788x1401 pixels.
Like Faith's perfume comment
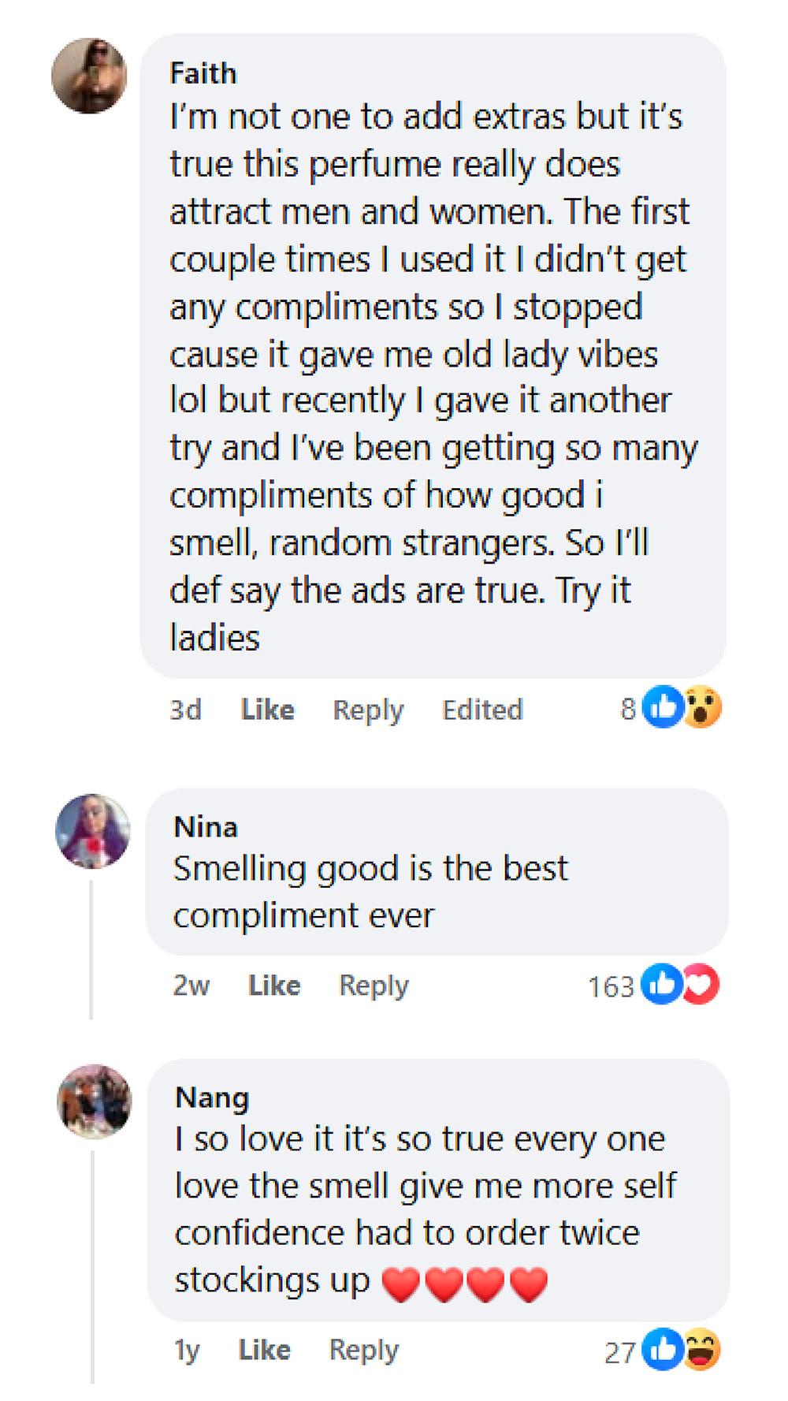pyautogui.click(x=267, y=710)
